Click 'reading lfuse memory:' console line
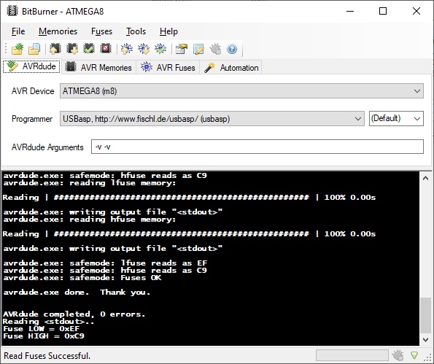Image resolution: width=434 pixels, height=364 pixels. [90, 183]
